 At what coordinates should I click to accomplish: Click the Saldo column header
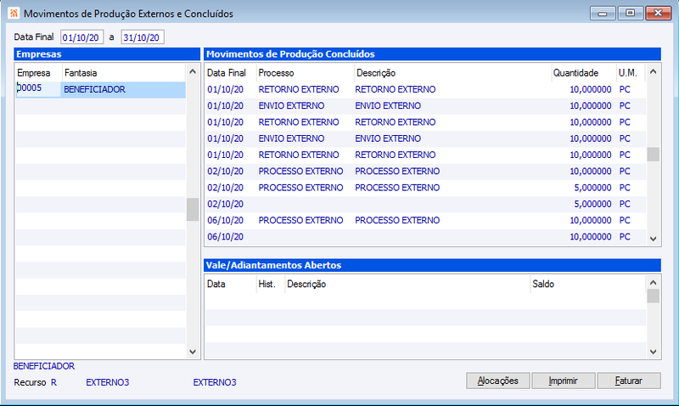[x=588, y=284]
